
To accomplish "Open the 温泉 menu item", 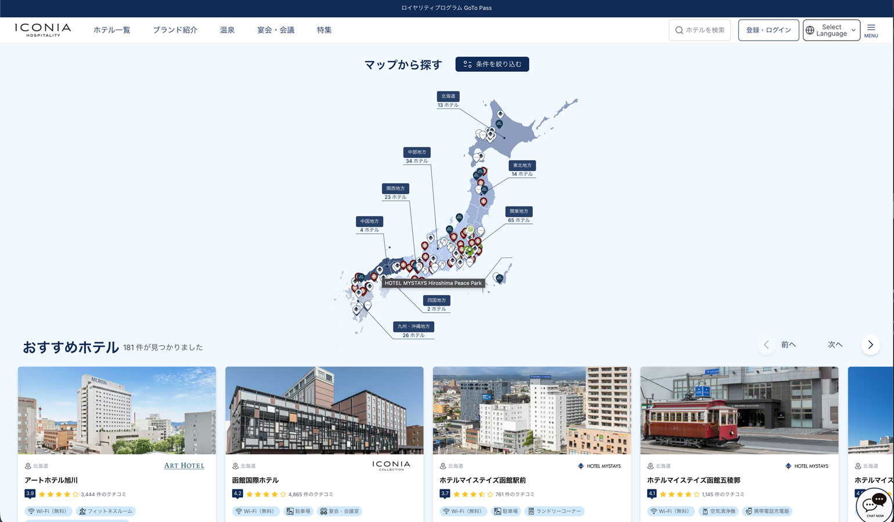I will [x=227, y=30].
